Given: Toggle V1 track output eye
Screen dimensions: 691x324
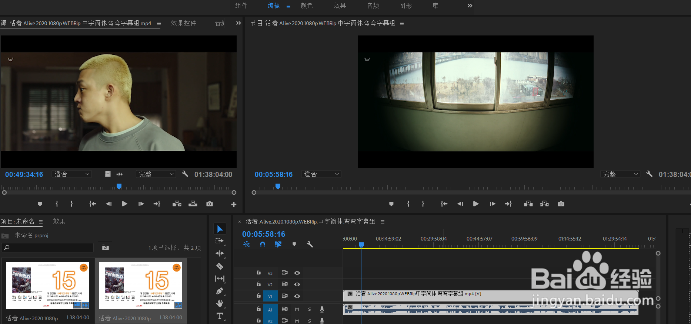Looking at the screenshot, I should (297, 296).
